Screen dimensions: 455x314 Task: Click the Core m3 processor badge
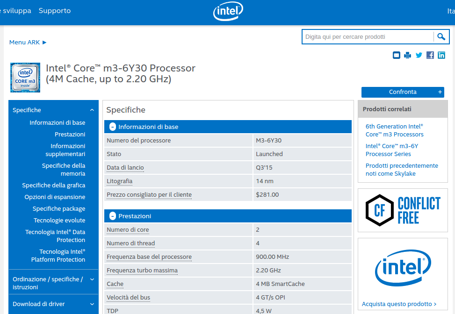point(25,78)
